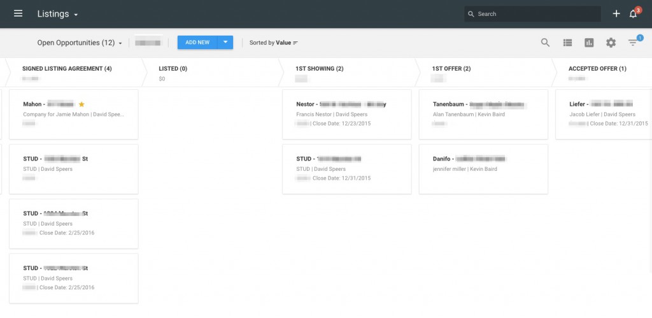This screenshot has height=318, width=652.
Task: Expand the Open Opportunities (12) dropdown
Action: [80, 43]
